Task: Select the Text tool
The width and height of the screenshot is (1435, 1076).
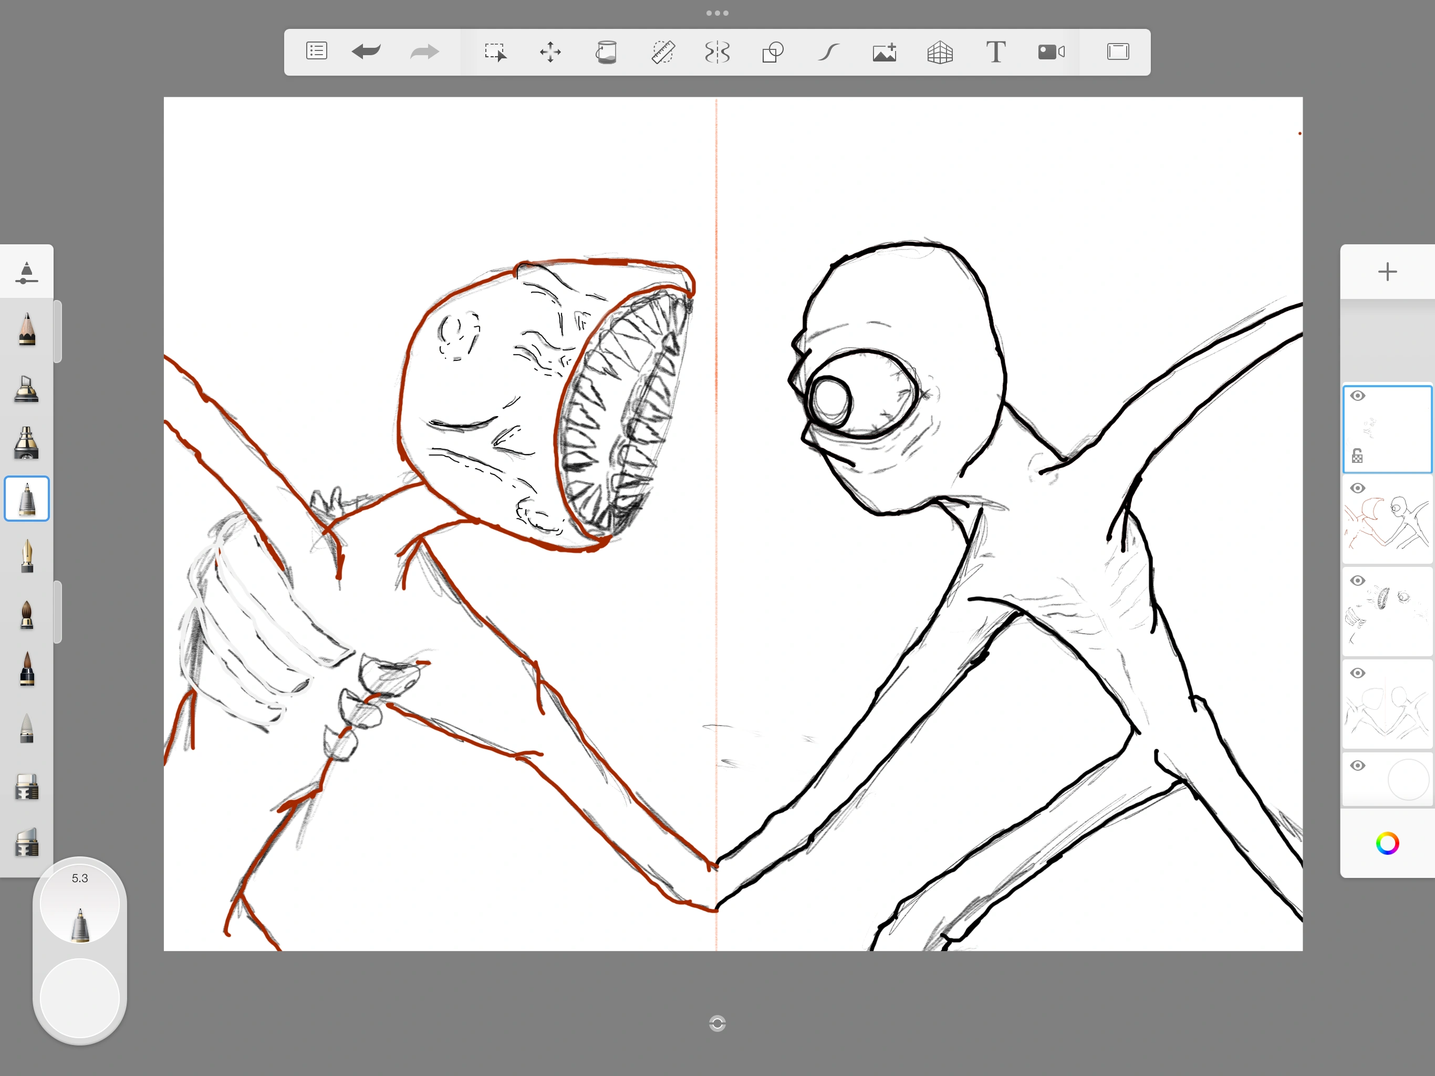Action: pyautogui.click(x=995, y=51)
